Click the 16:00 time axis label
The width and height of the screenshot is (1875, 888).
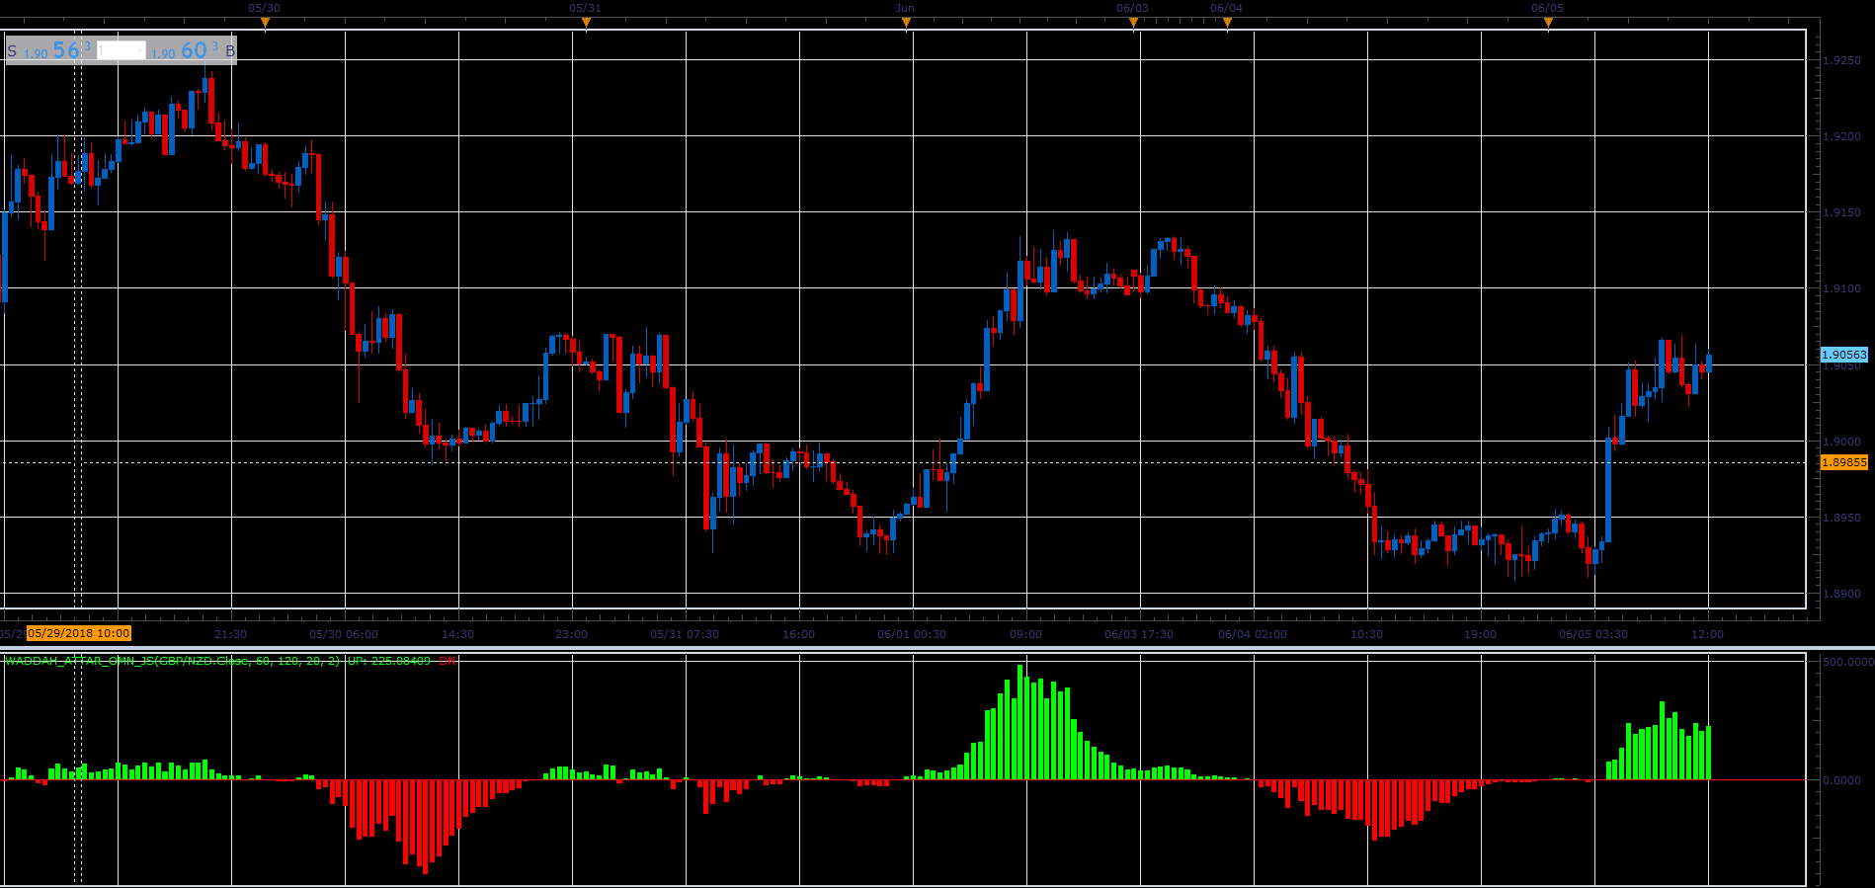pos(798,634)
